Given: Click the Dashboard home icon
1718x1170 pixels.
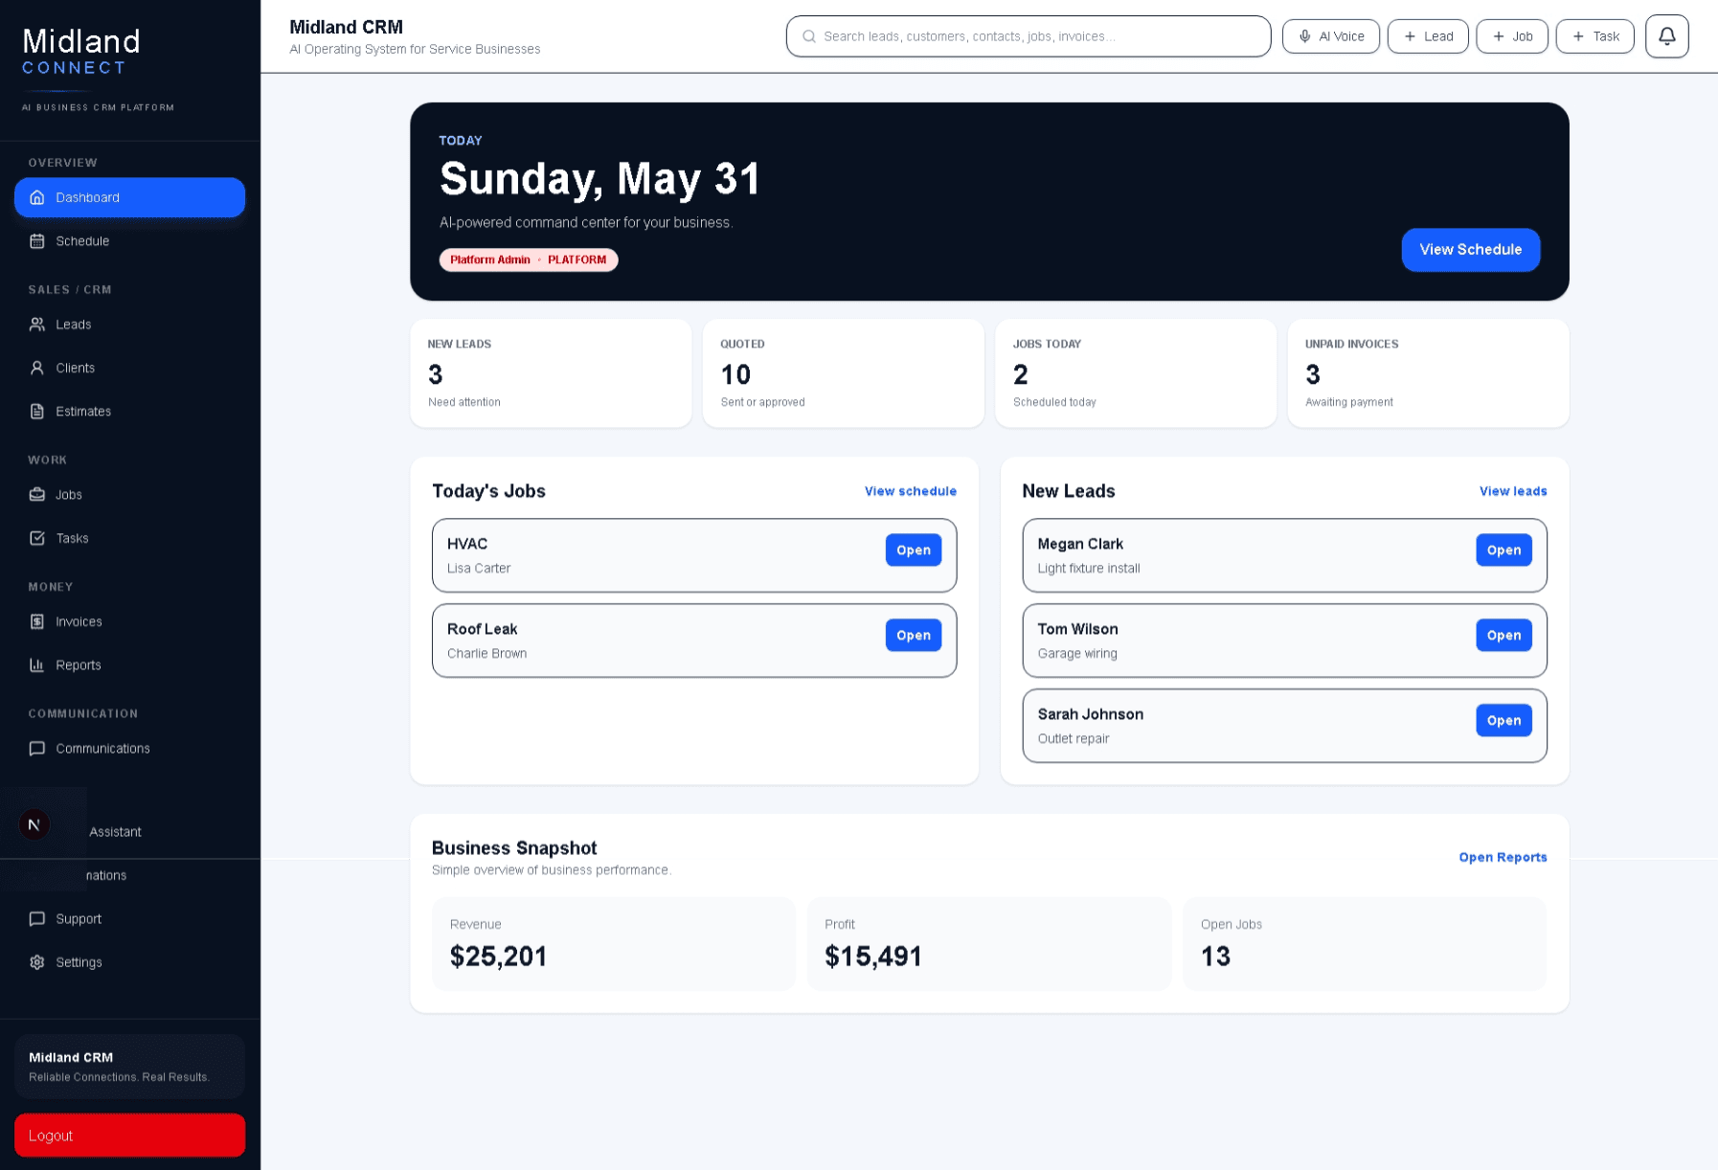Looking at the screenshot, I should (x=37, y=197).
